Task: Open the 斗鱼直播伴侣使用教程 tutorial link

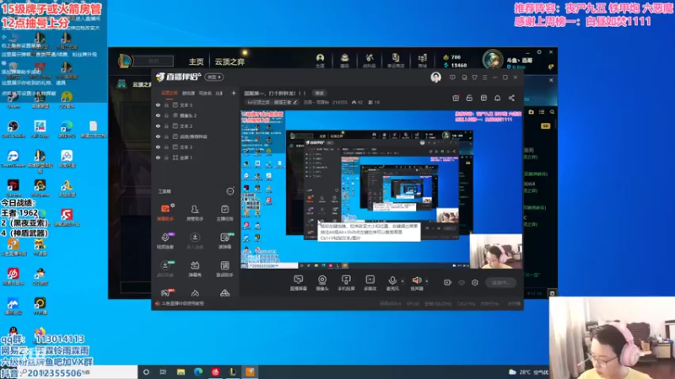Action: [182, 303]
